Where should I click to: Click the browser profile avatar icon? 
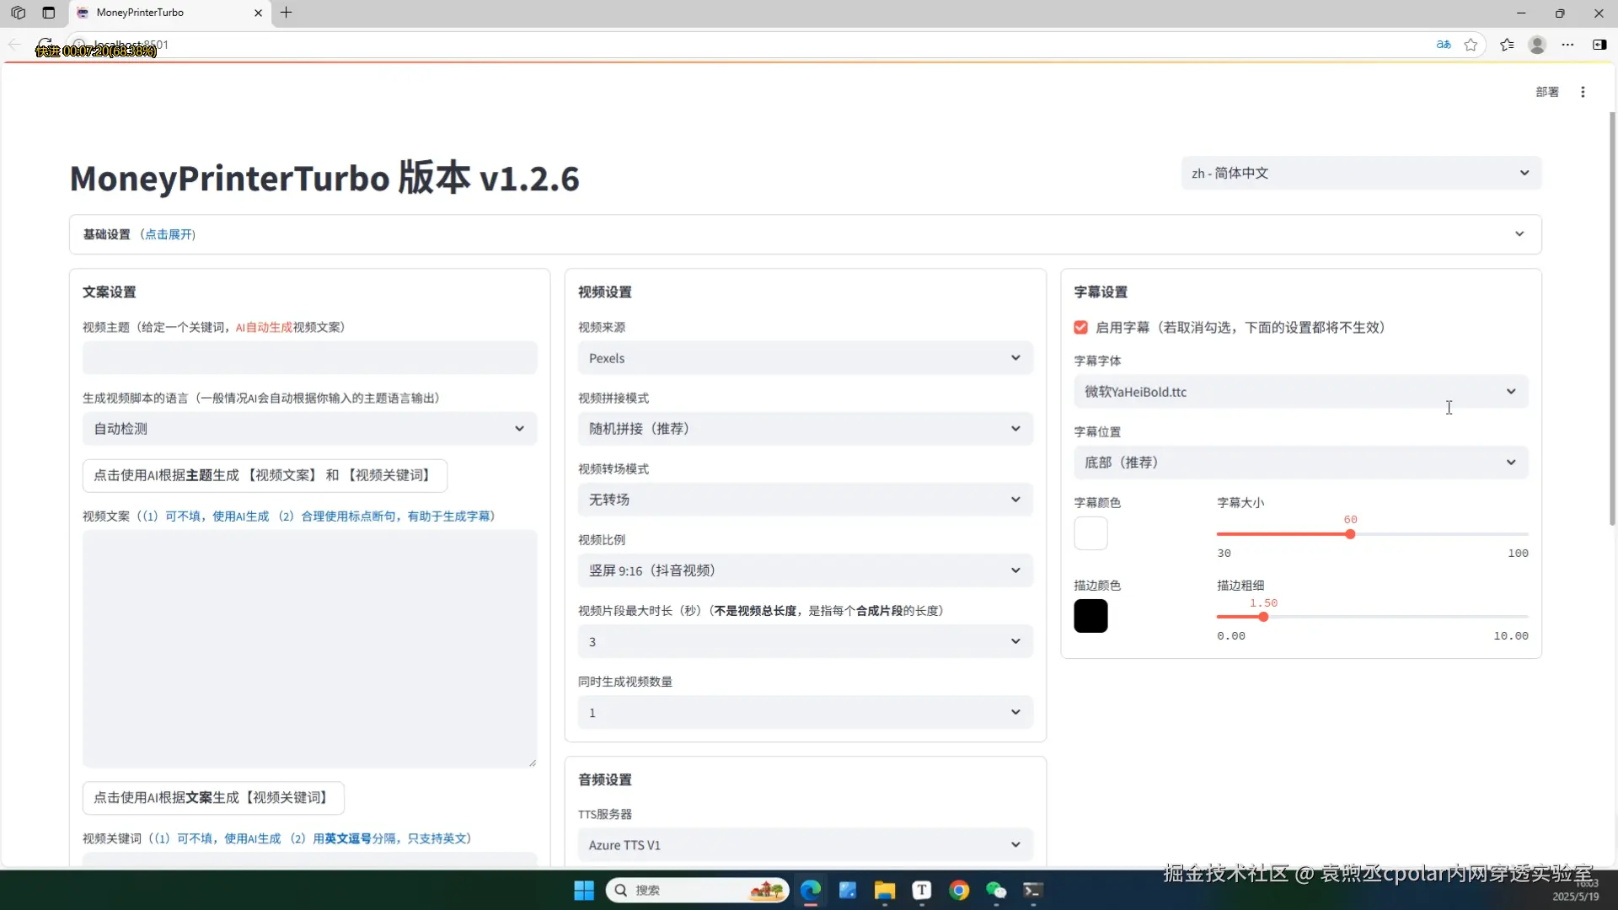(x=1537, y=45)
